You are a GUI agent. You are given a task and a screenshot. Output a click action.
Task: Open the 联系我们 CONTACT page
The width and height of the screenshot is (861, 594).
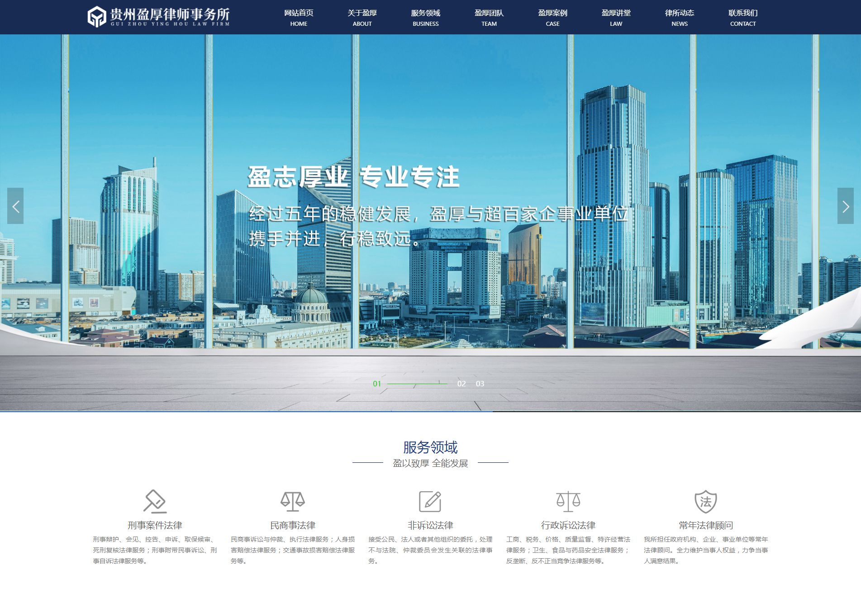tap(742, 18)
